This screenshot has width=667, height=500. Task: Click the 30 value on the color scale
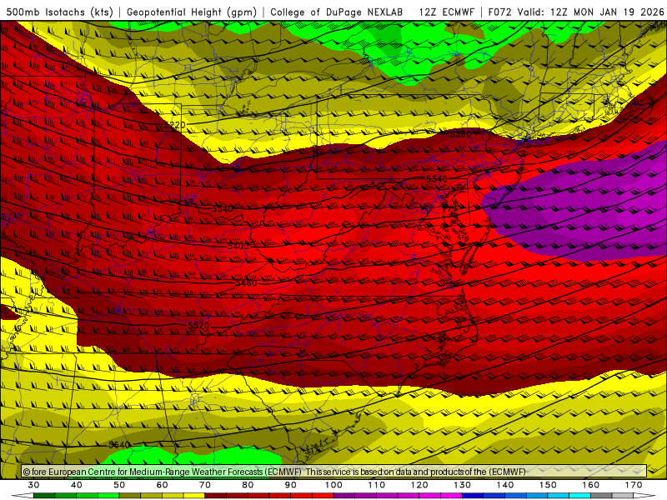click(33, 485)
